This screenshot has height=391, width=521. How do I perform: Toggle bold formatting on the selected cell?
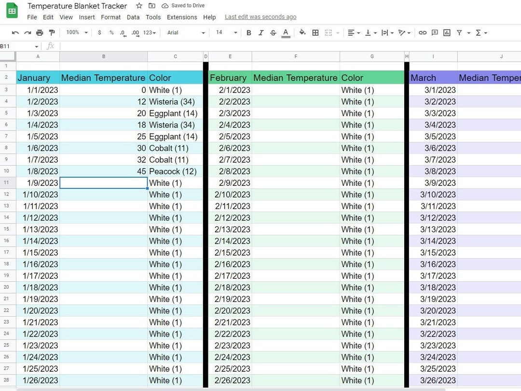(248, 33)
